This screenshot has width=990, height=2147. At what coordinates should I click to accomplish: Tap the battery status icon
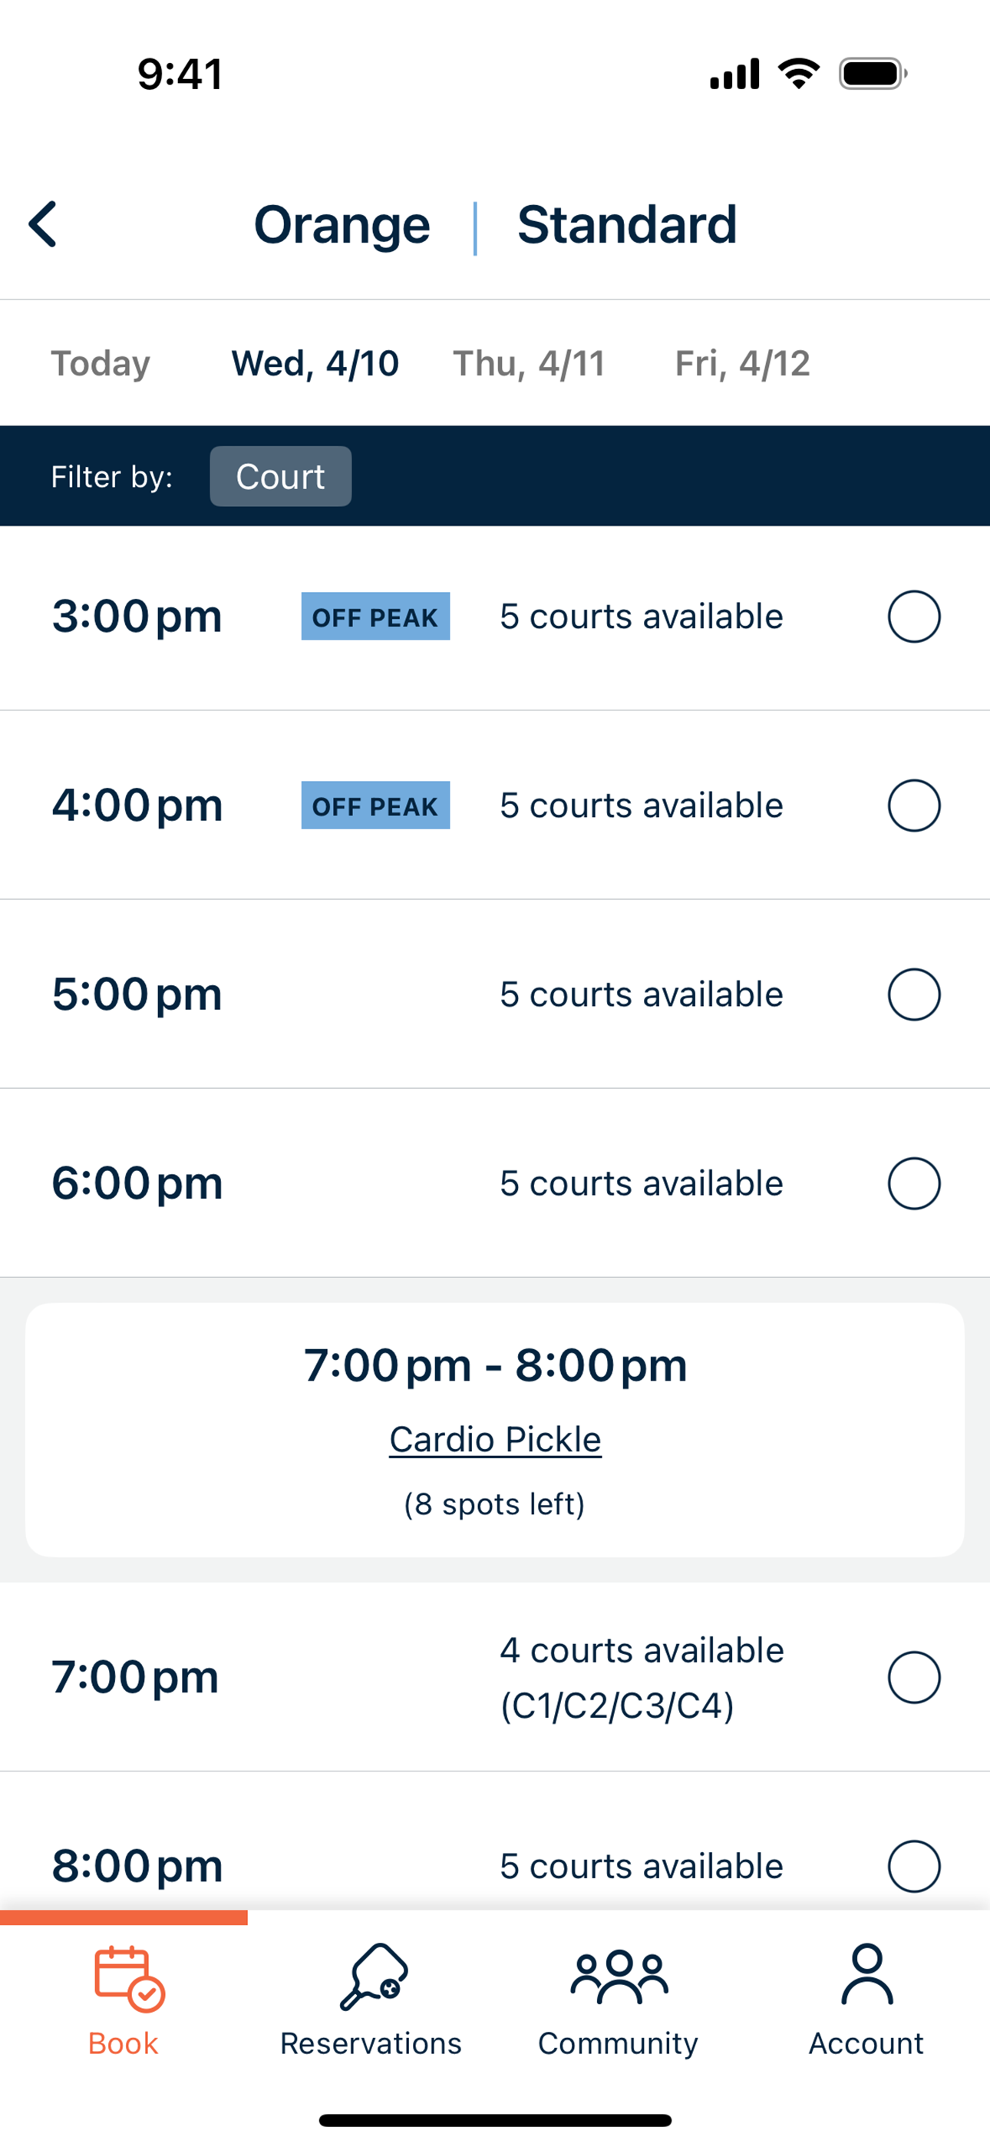873,74
